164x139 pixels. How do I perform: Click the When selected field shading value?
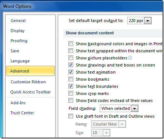(x=116, y=108)
